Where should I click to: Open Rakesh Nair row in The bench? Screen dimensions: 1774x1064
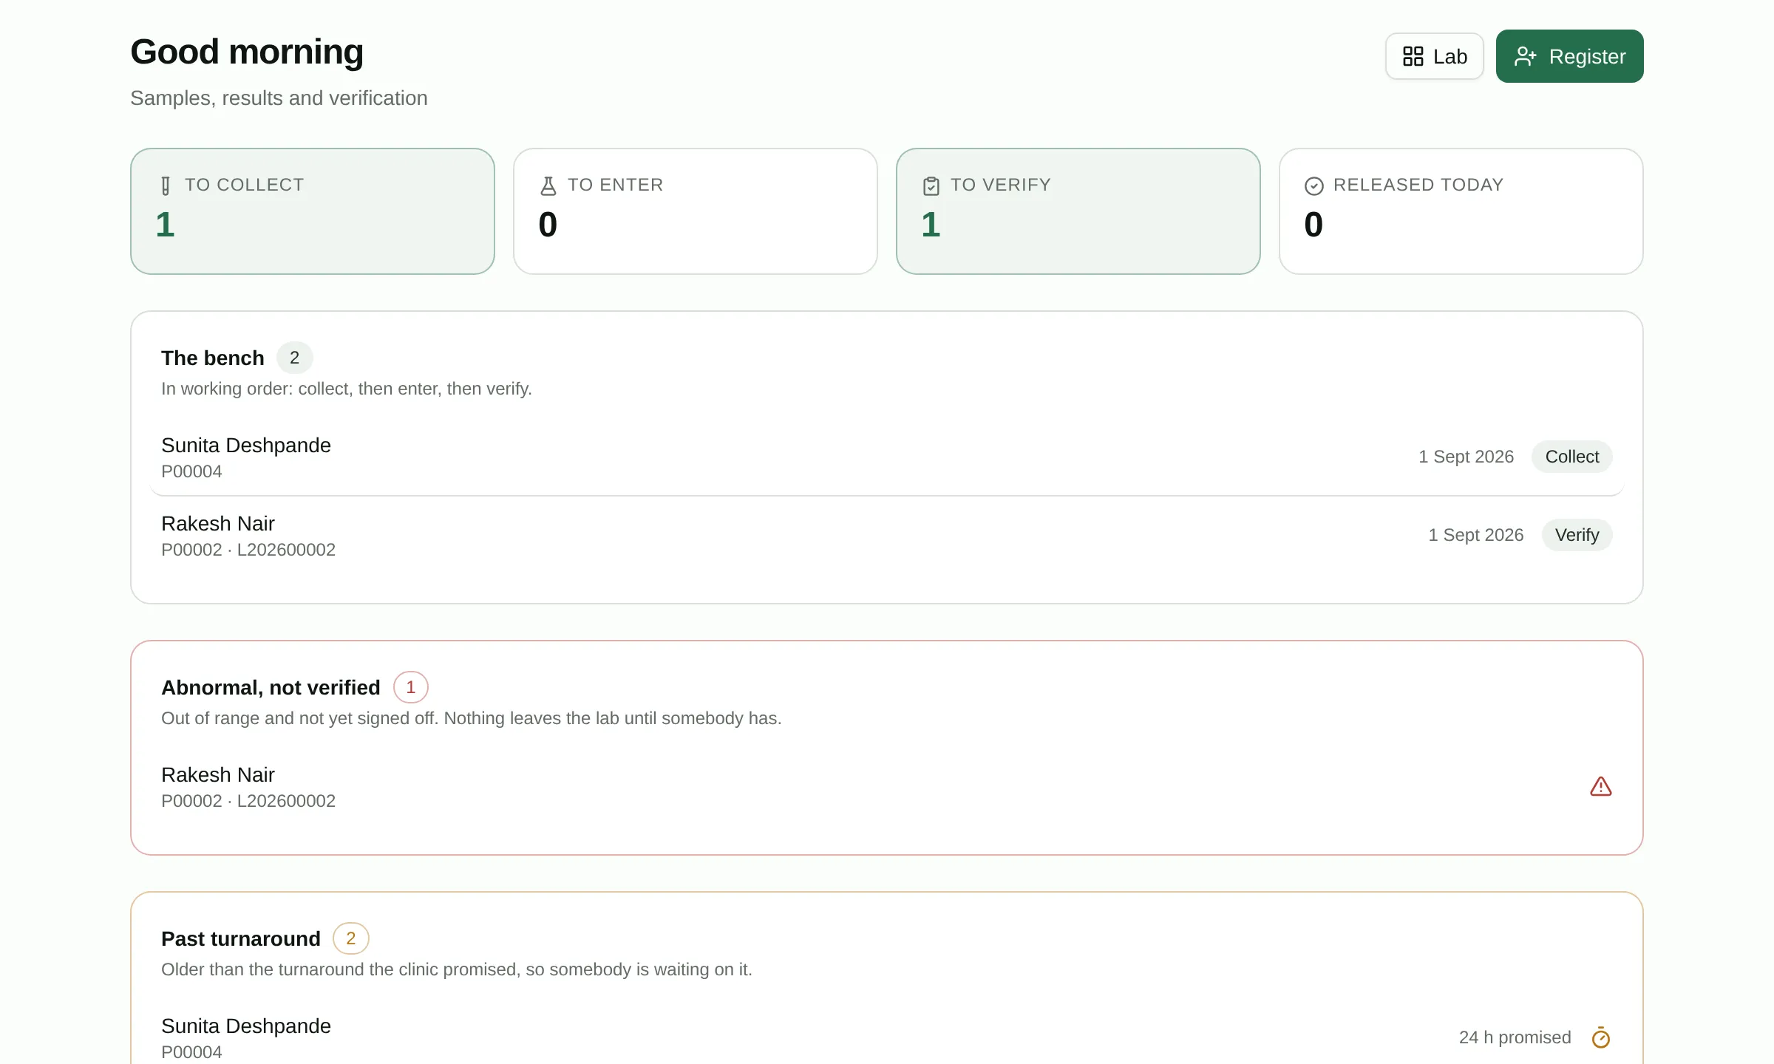tap(887, 535)
